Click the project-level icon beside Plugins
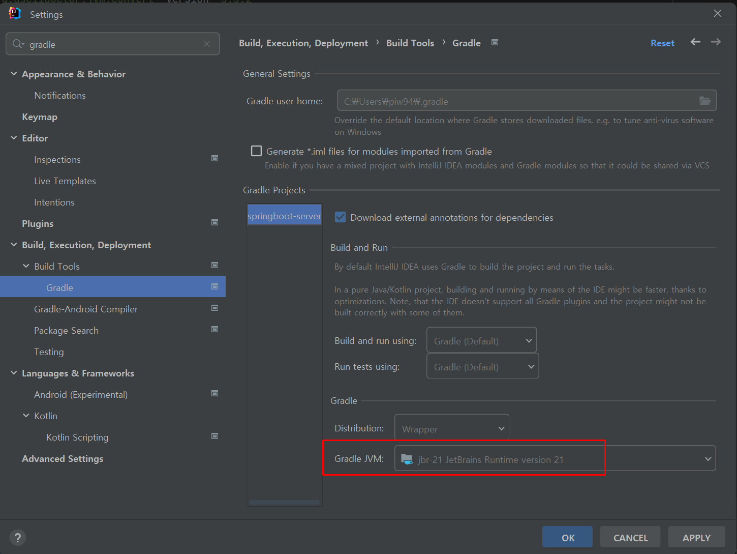 215,223
